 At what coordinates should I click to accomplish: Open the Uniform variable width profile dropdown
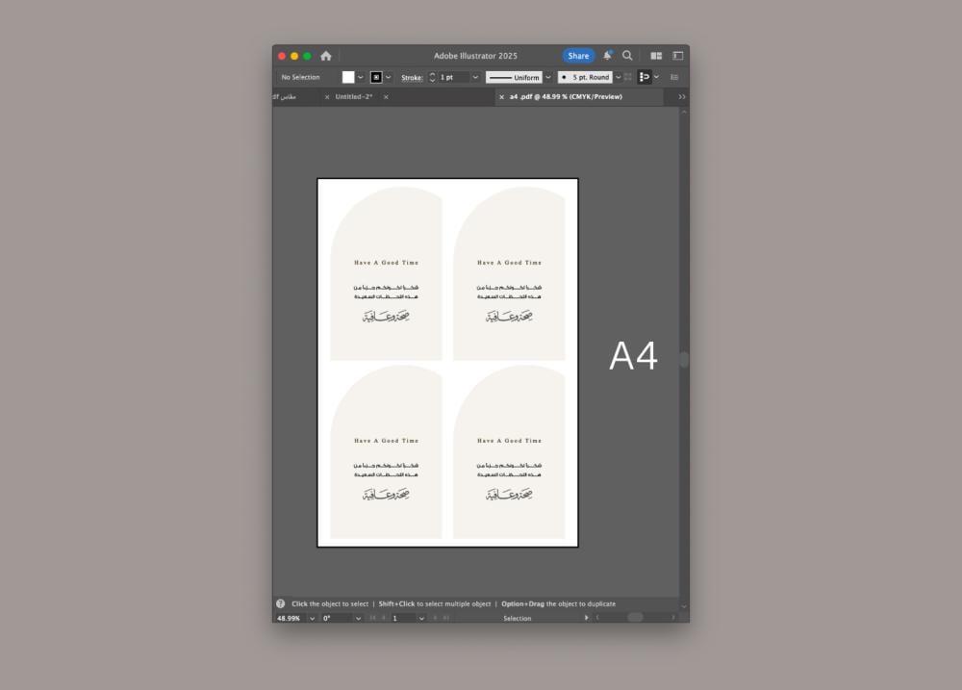click(548, 77)
